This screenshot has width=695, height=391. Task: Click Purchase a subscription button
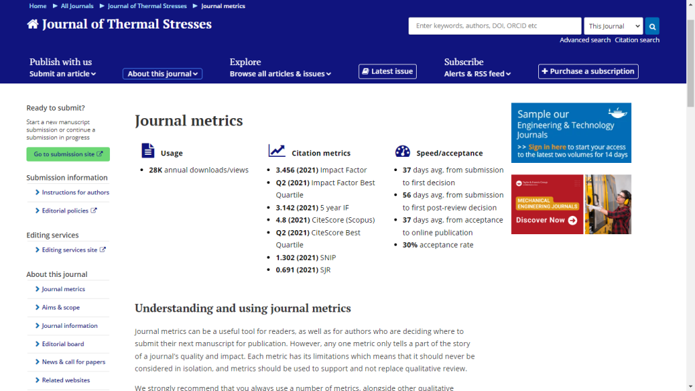[588, 71]
